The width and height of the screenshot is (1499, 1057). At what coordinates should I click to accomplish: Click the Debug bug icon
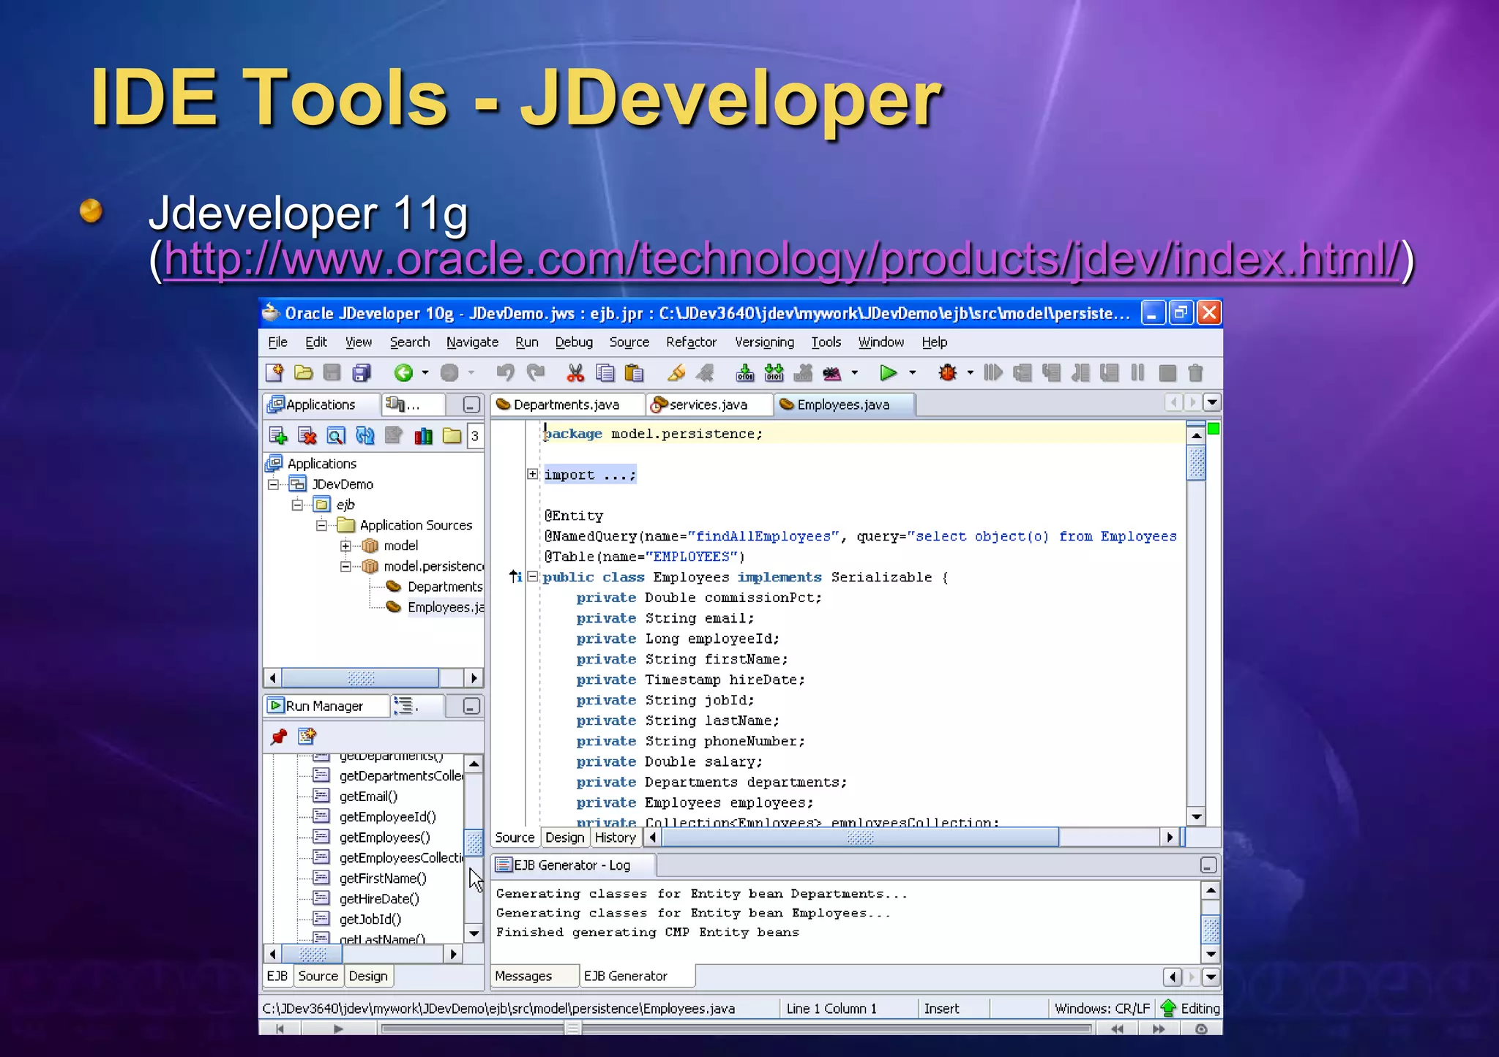[948, 373]
